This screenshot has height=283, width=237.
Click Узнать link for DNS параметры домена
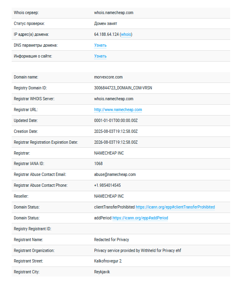pyautogui.click(x=100, y=45)
